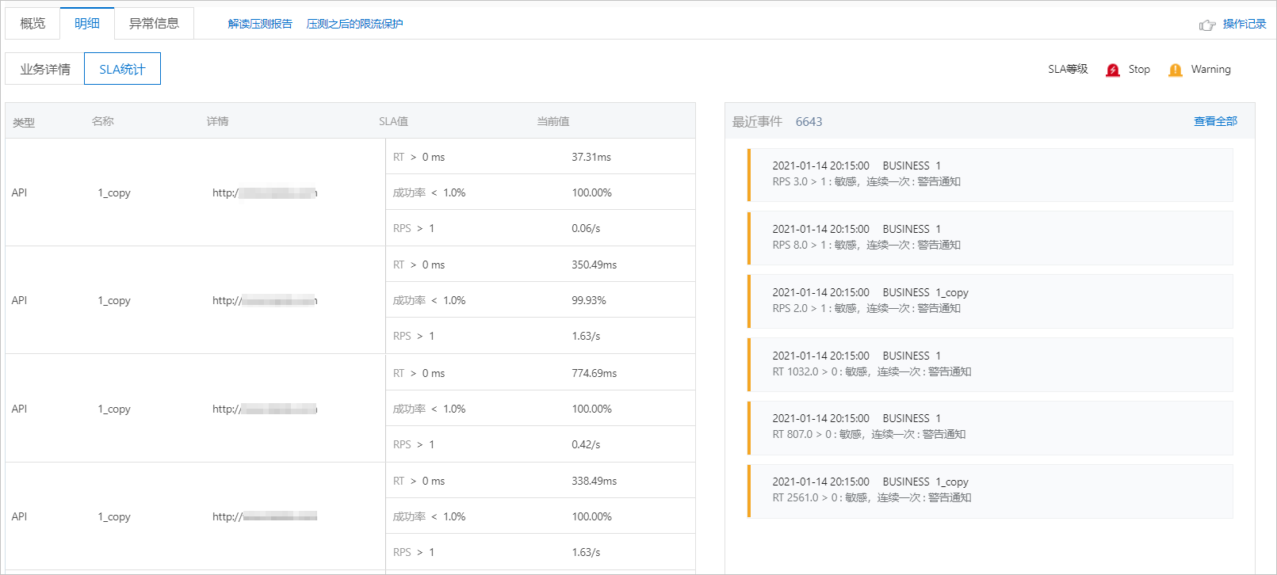Select the event RT 807.0 > 0

coord(990,428)
